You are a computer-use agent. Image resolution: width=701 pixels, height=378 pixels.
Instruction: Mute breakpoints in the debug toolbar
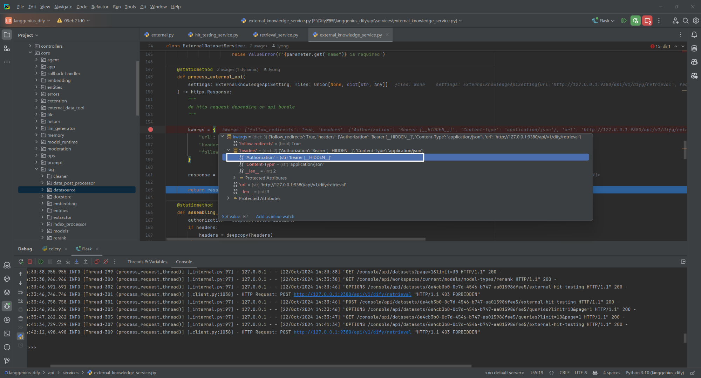tap(106, 262)
